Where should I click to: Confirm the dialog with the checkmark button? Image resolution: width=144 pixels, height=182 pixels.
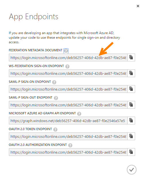point(132,170)
